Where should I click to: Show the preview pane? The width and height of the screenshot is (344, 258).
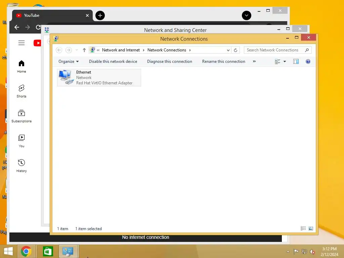(296, 61)
